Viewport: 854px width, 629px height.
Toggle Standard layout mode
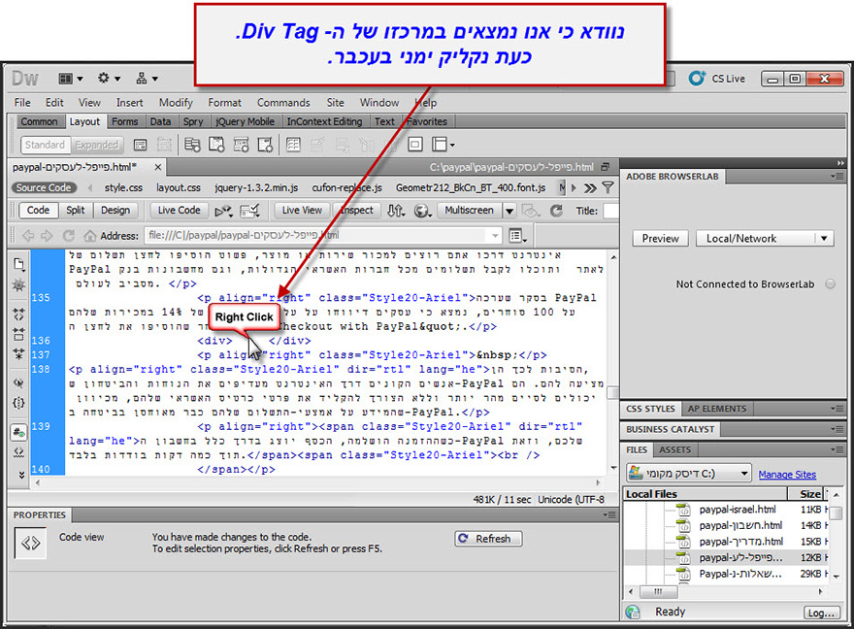[46, 145]
